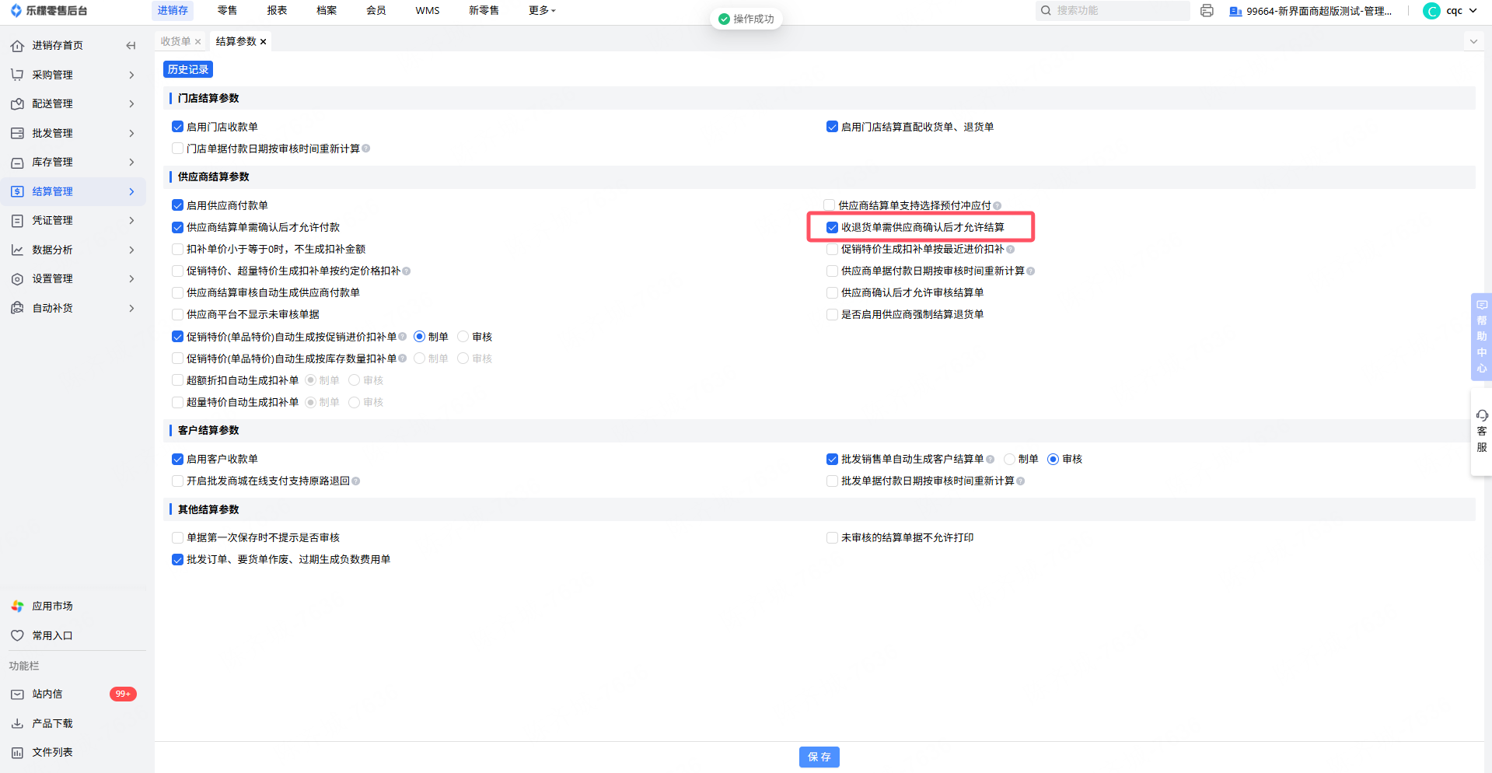Viewport: 1492px width, 773px height.
Task: Open the 更多 dropdown menu
Action: pyautogui.click(x=542, y=11)
